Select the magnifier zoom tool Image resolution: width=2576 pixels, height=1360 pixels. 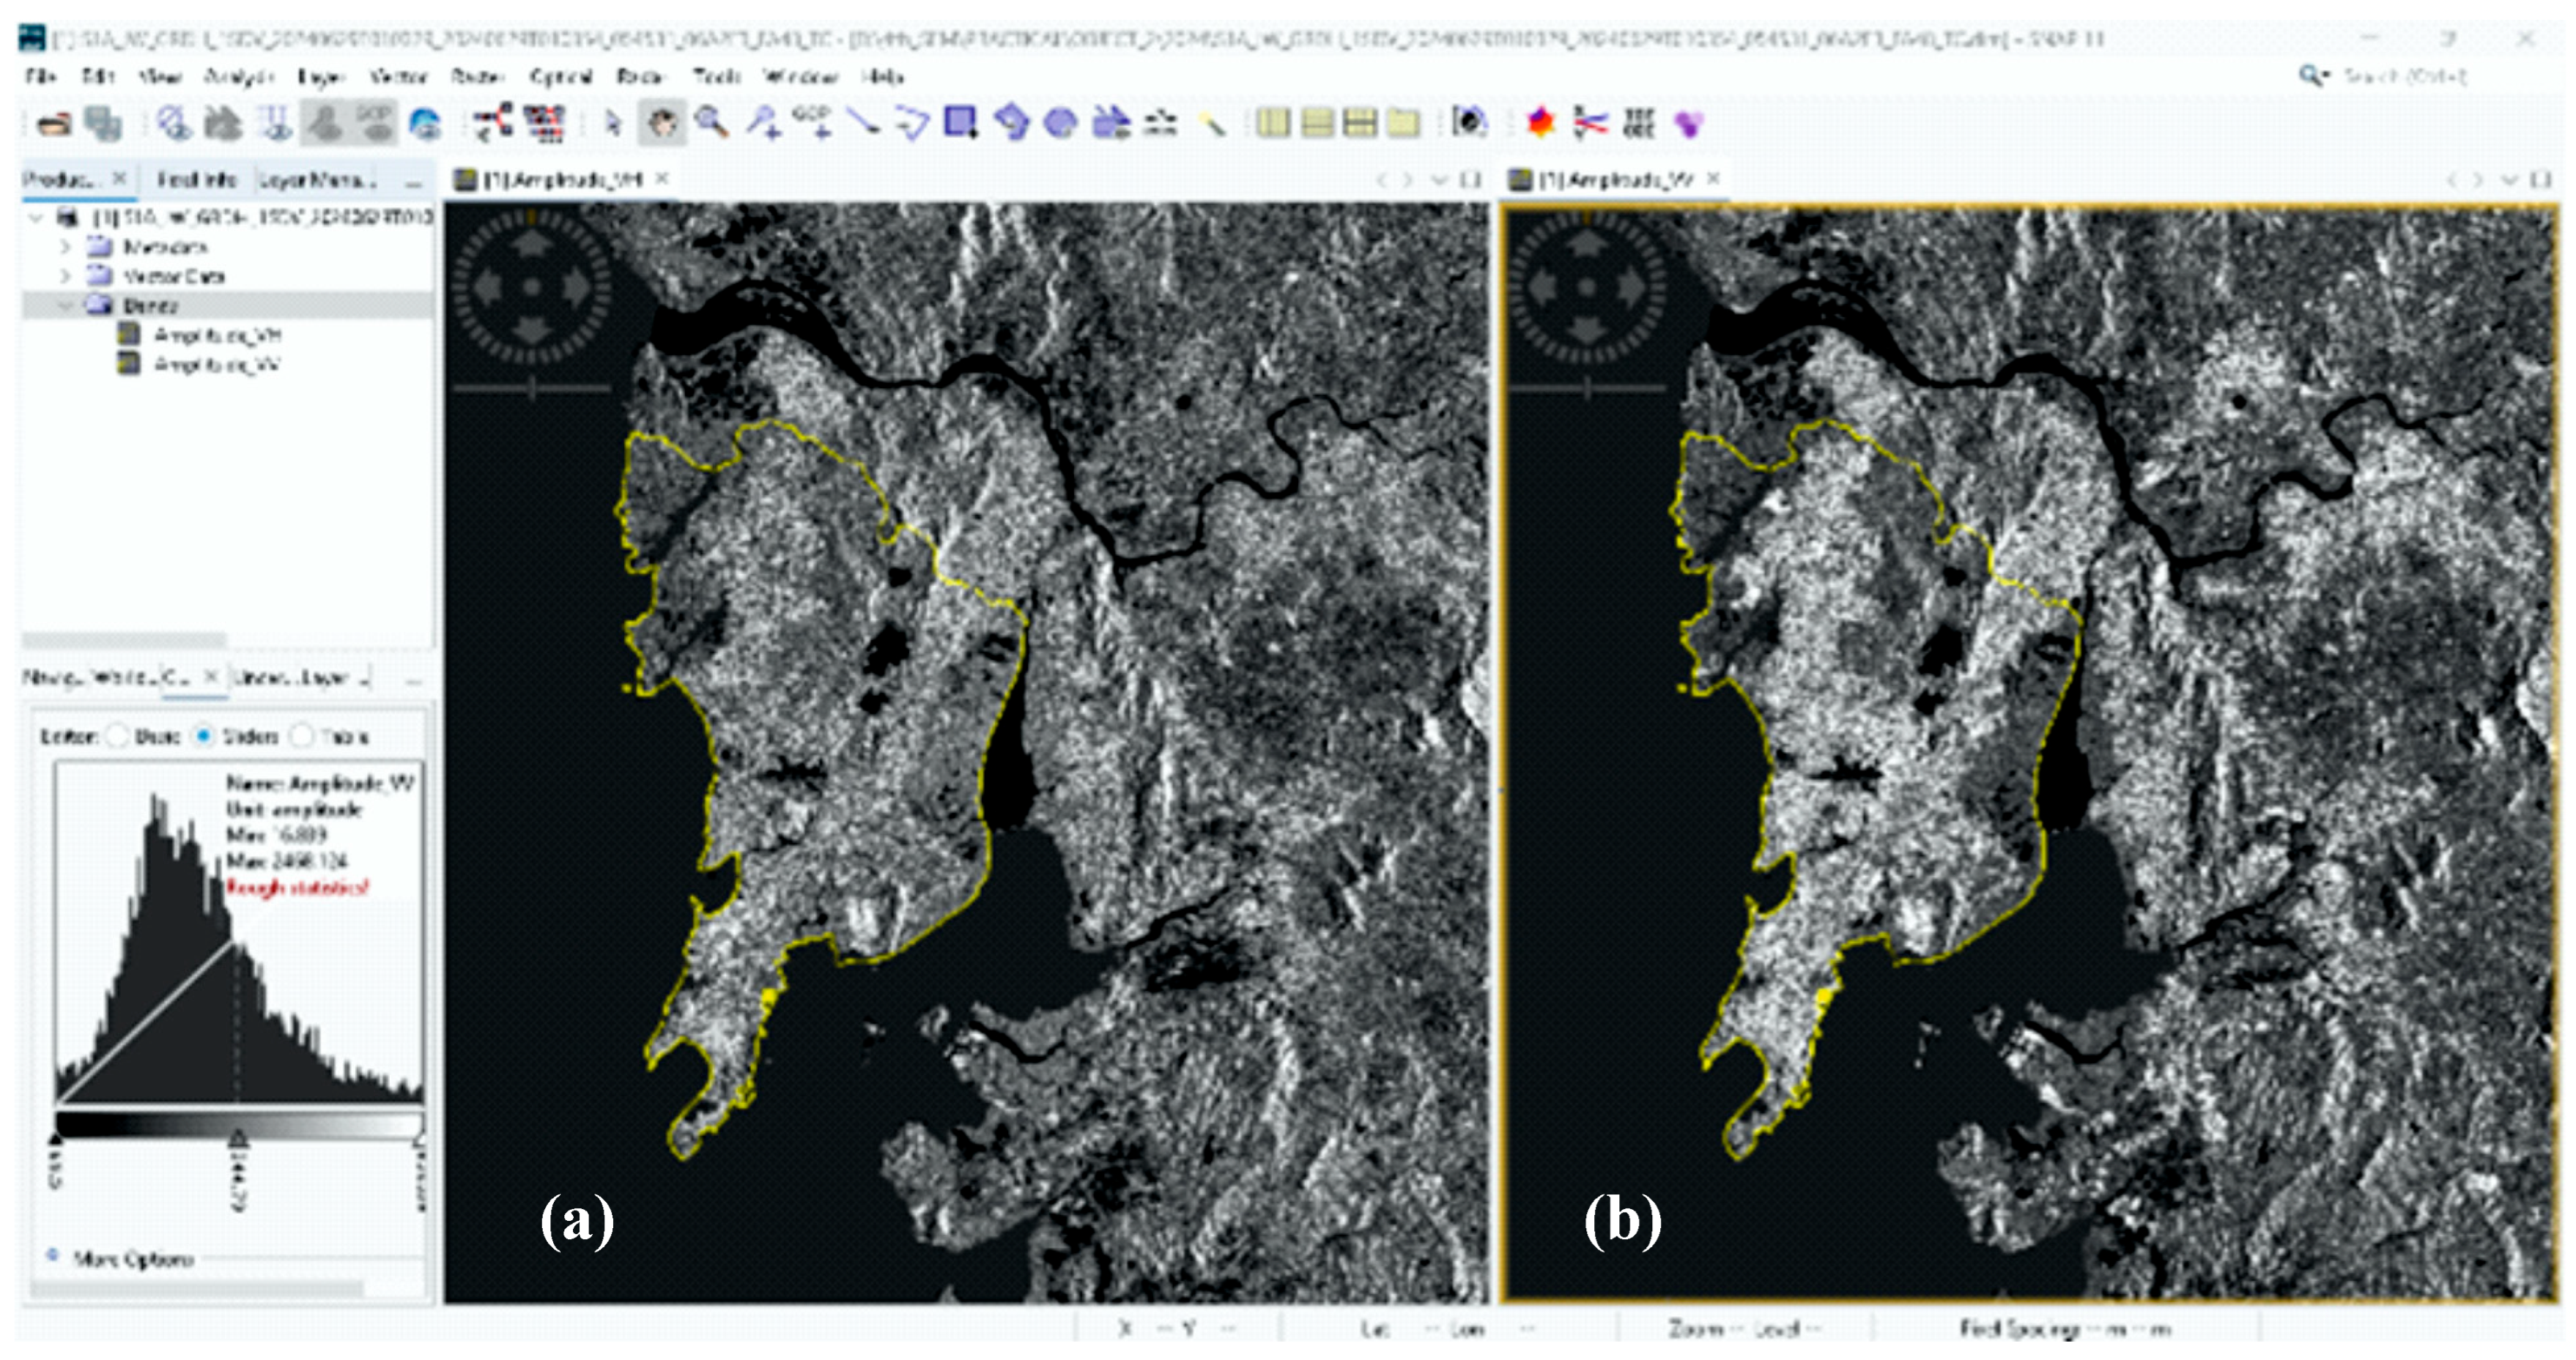711,122
